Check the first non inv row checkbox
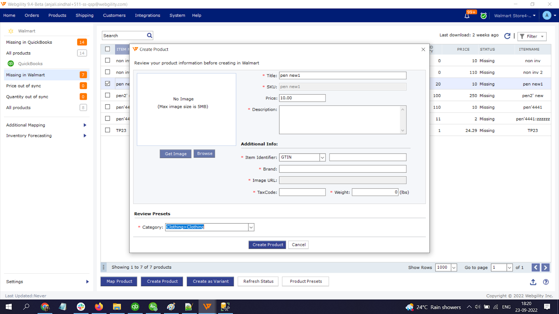 [108, 60]
